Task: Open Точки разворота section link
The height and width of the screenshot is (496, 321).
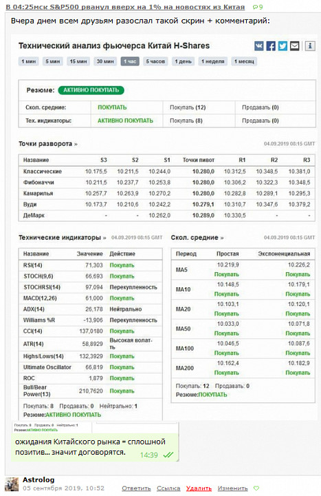Action: (x=48, y=144)
